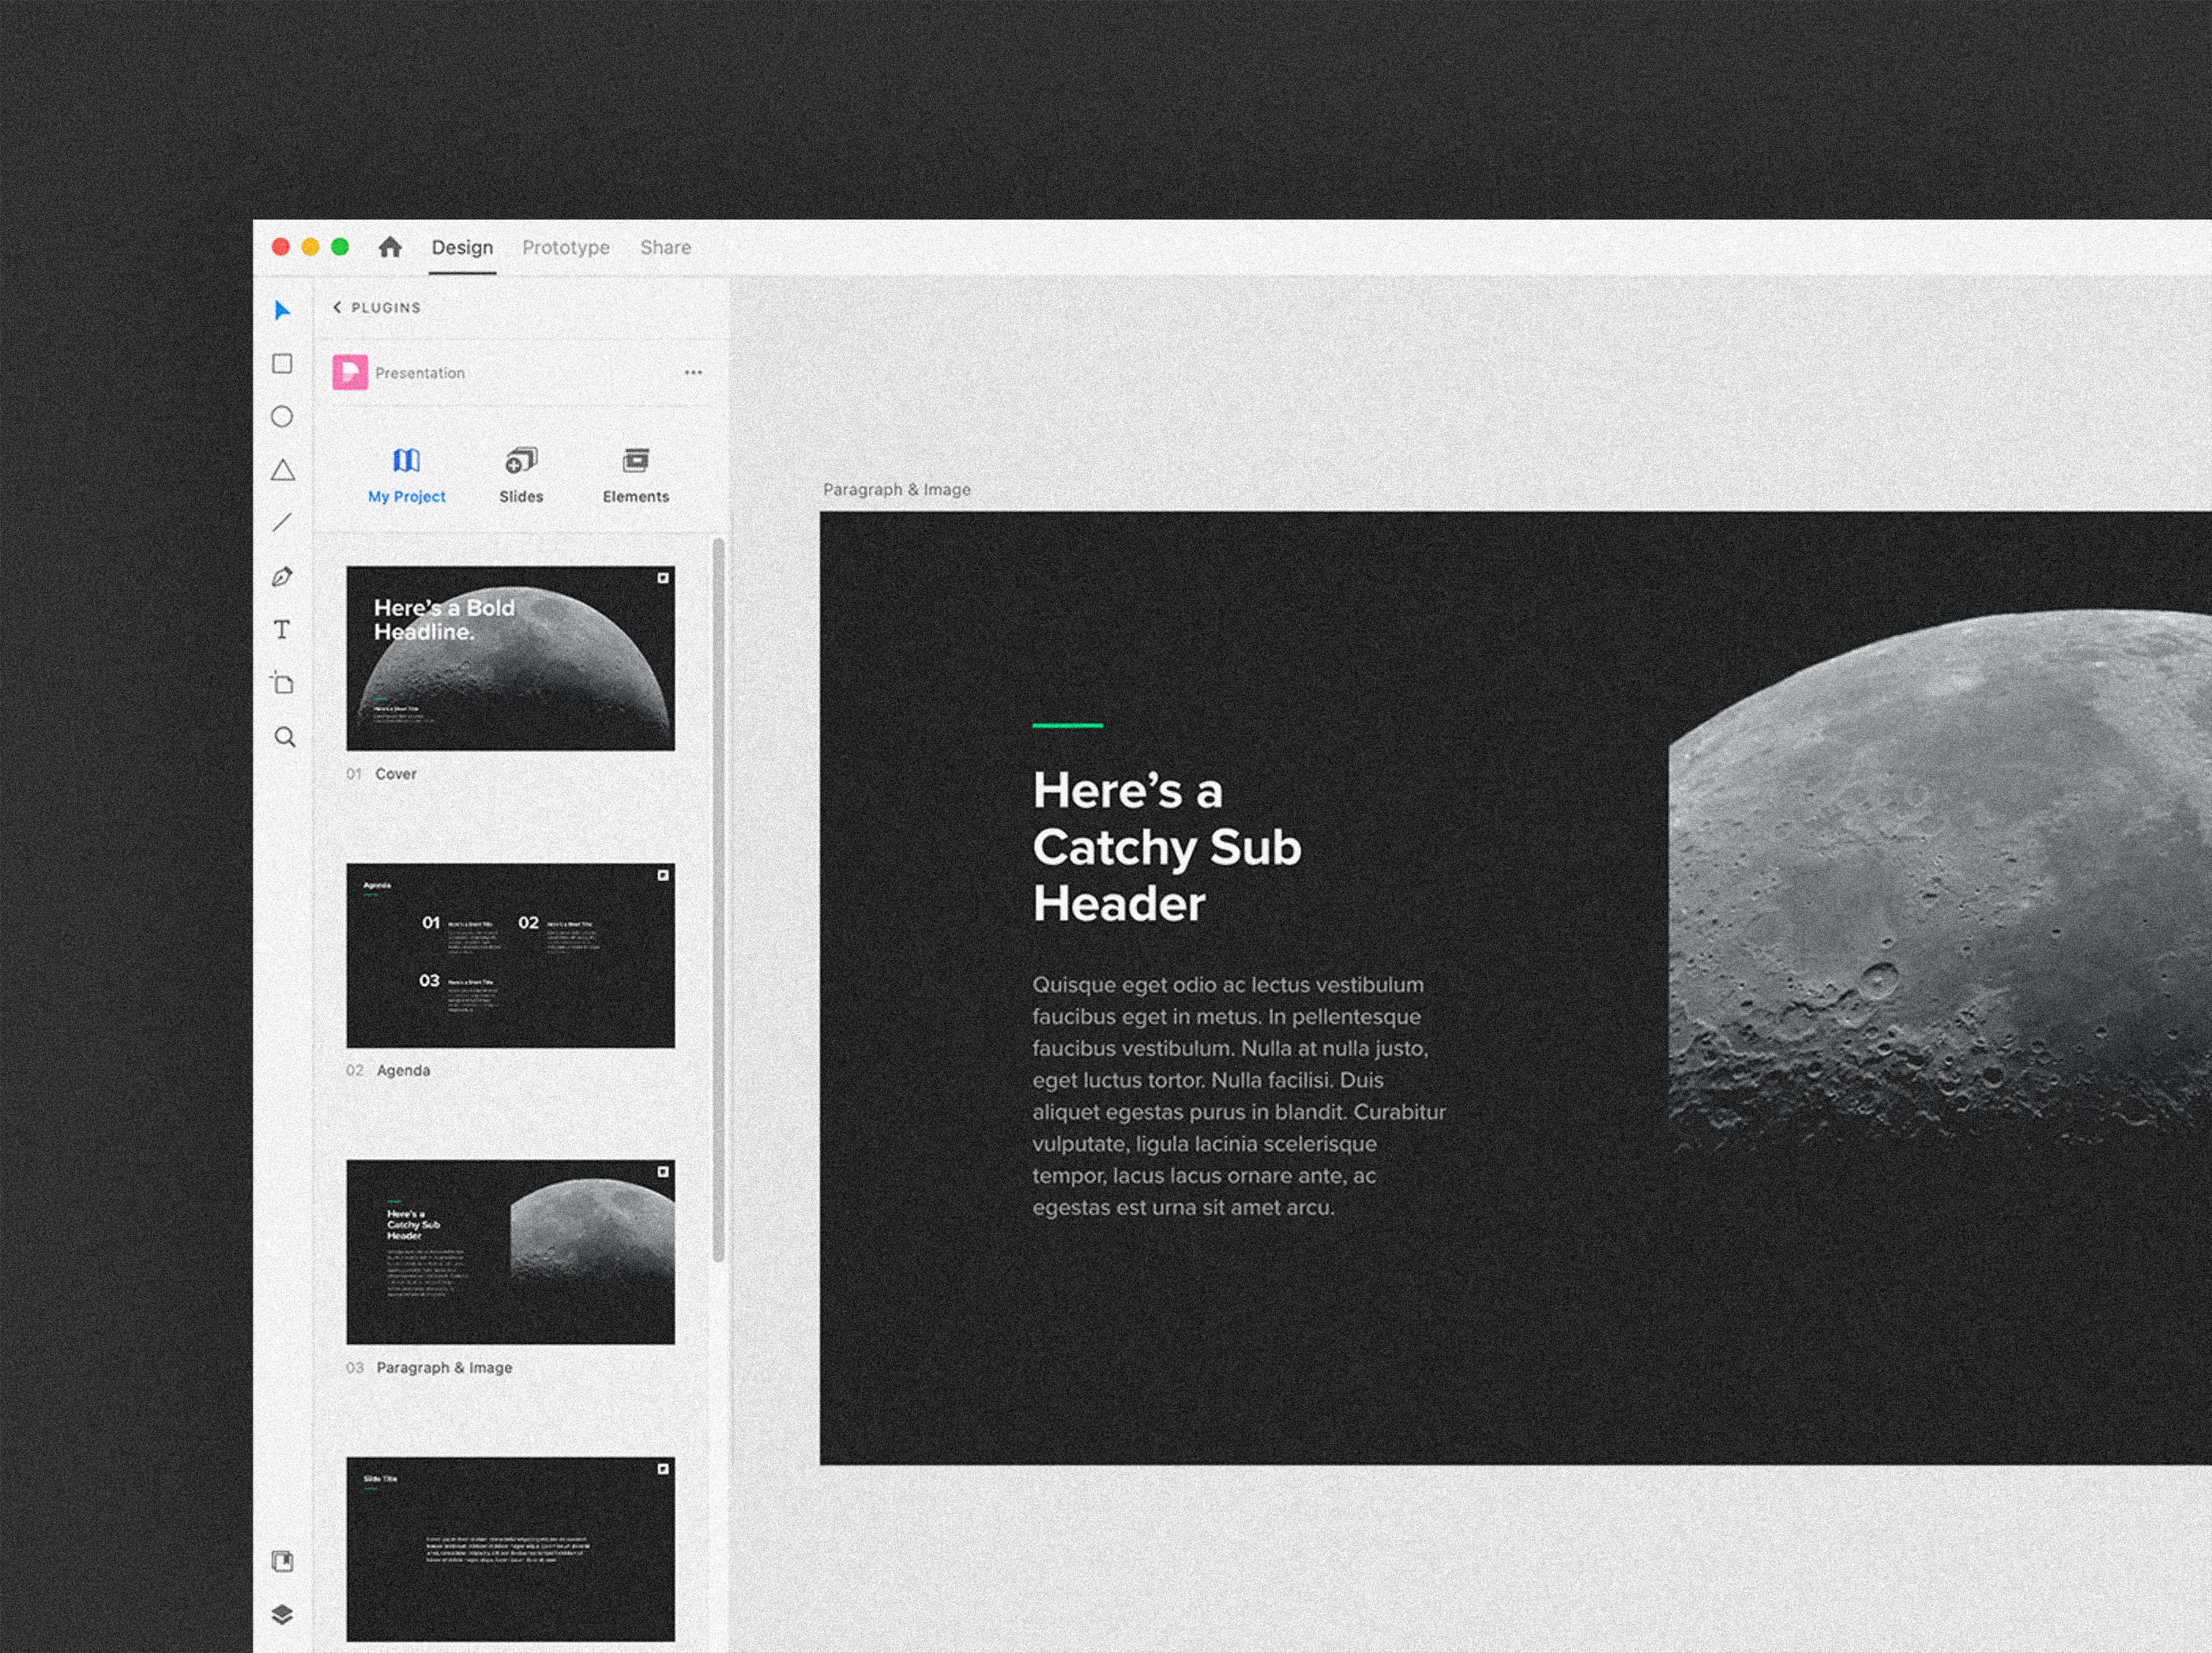The image size is (2212, 1653).
Task: Open the Plugins panel icon at bottom
Action: (x=282, y=1561)
